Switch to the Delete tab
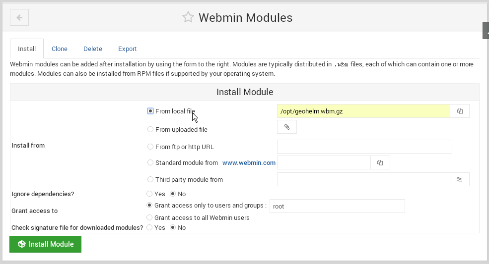Screen dimensions: 489x264 click(93, 49)
